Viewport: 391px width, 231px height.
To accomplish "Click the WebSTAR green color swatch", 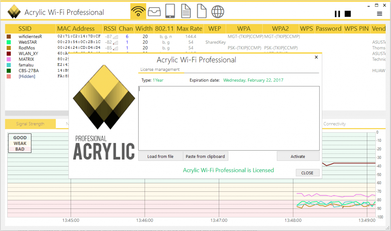I will click(x=9, y=42).
